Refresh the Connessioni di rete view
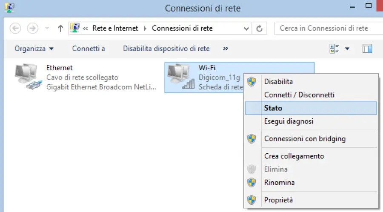 (x=260, y=29)
